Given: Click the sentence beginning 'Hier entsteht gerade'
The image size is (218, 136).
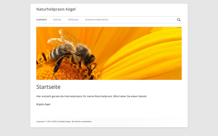Looking at the screenshot, I should coord(92,96).
